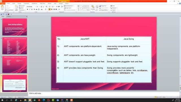Open Shape Fill dropdown

pos(103,6)
